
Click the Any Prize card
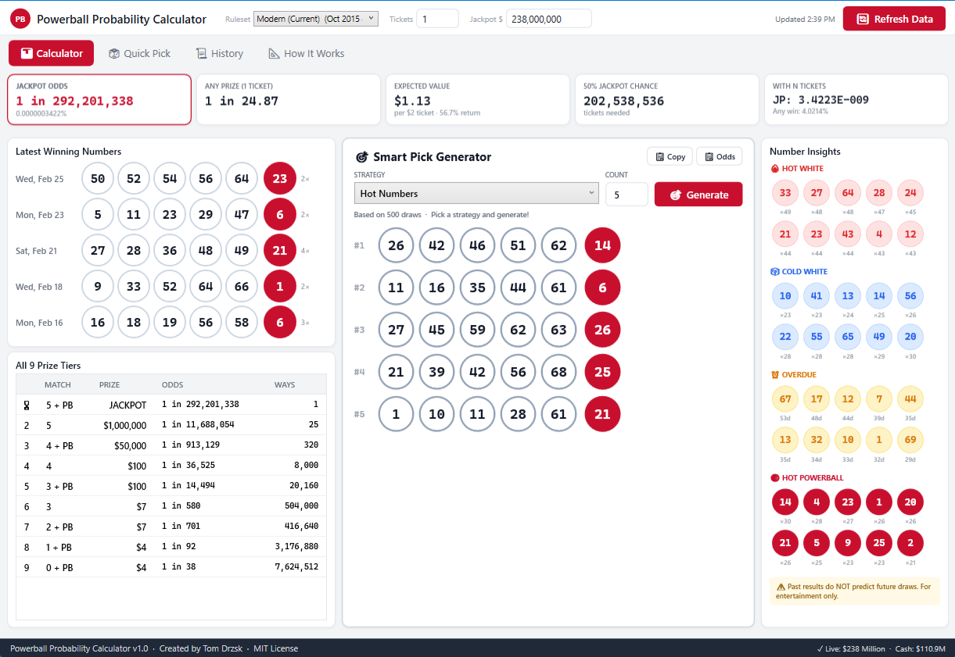tap(289, 99)
